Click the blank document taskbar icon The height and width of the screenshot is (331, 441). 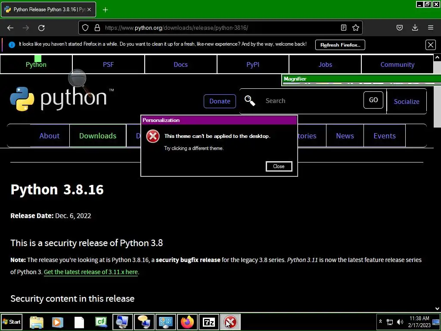tap(79, 322)
